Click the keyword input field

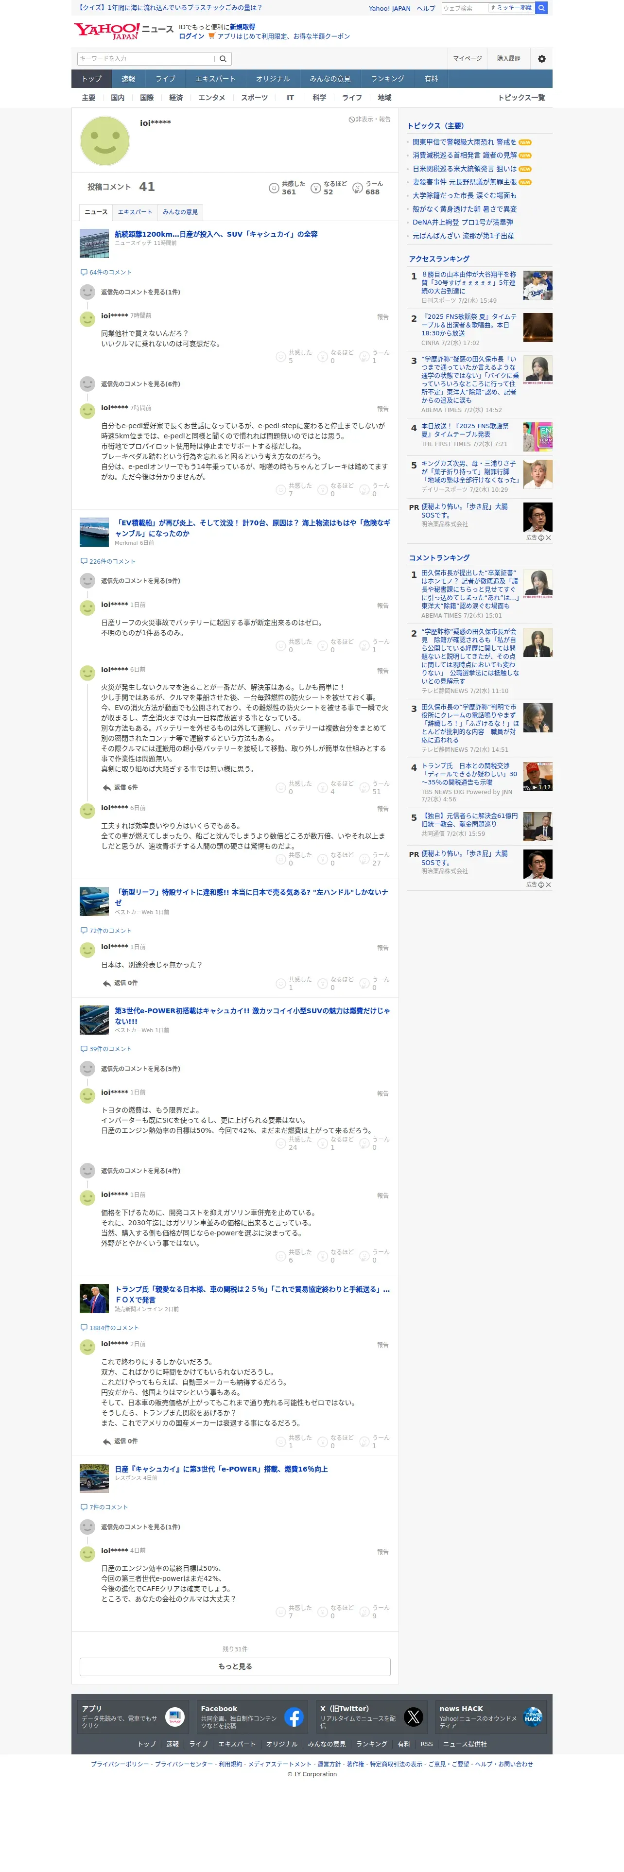[146, 59]
